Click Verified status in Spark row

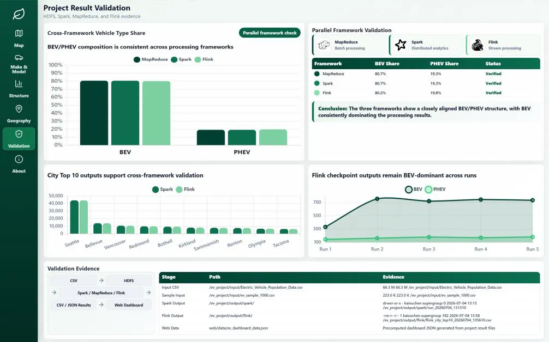click(x=493, y=83)
